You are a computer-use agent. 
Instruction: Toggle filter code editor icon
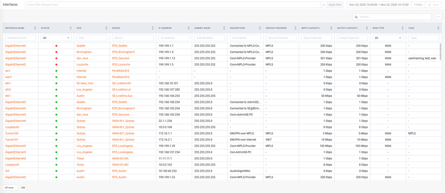(x=324, y=5)
